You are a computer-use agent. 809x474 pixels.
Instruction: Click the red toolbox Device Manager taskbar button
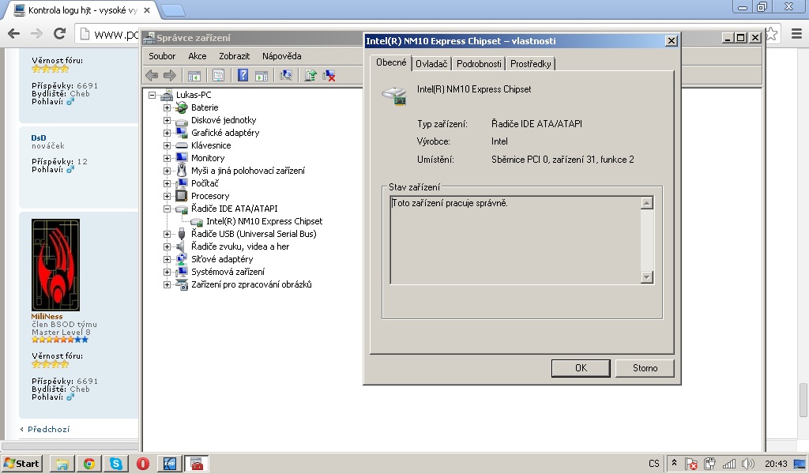[x=197, y=464]
